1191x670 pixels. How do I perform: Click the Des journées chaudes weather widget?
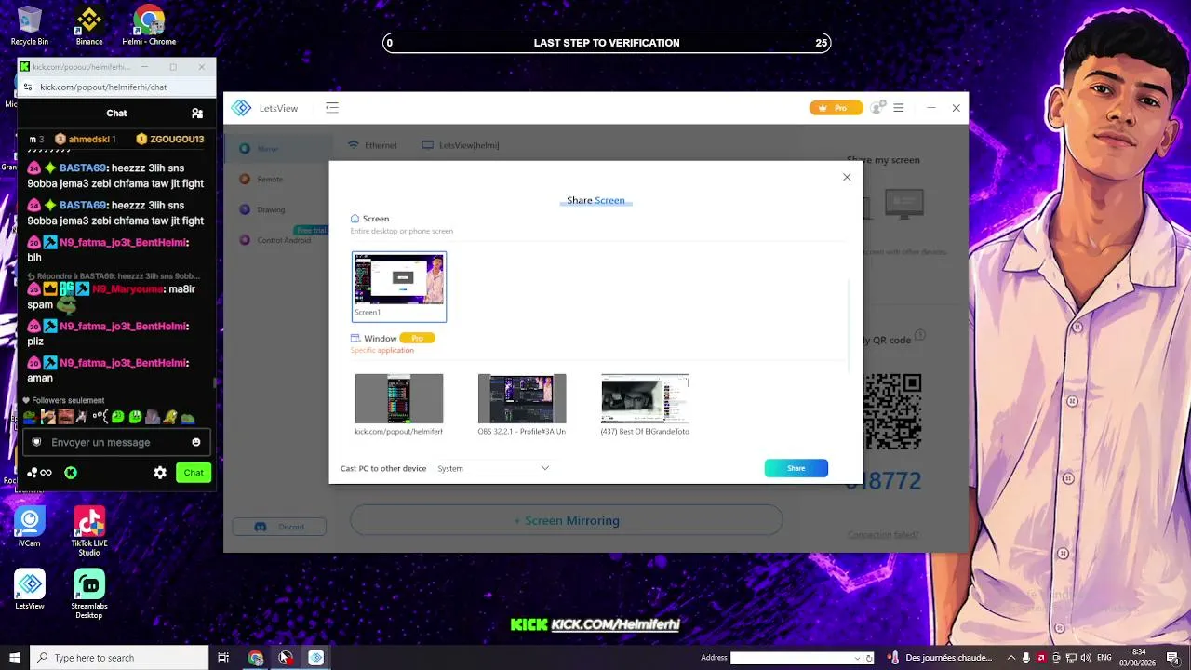pos(940,658)
